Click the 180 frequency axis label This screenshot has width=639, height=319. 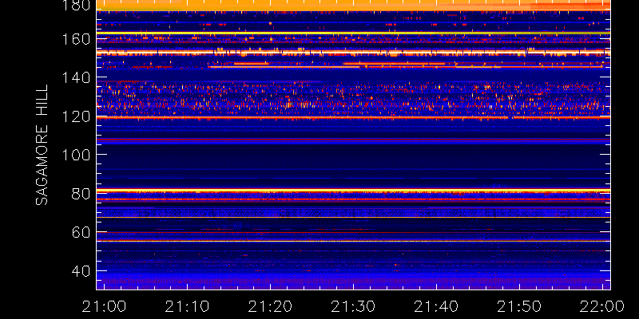coord(76,5)
